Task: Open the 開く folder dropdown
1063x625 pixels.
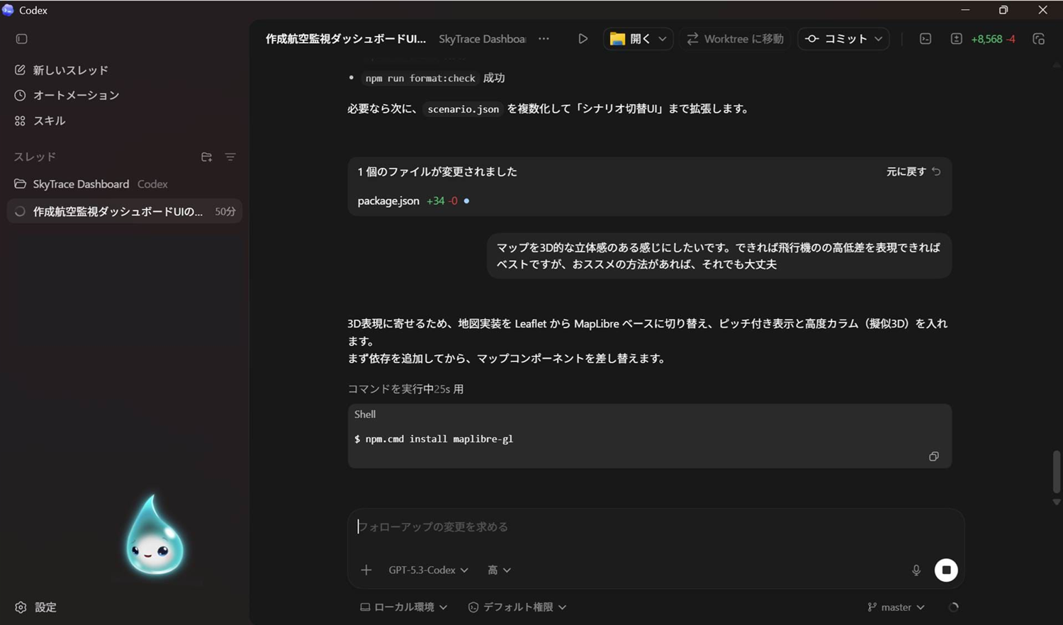Action: point(637,39)
